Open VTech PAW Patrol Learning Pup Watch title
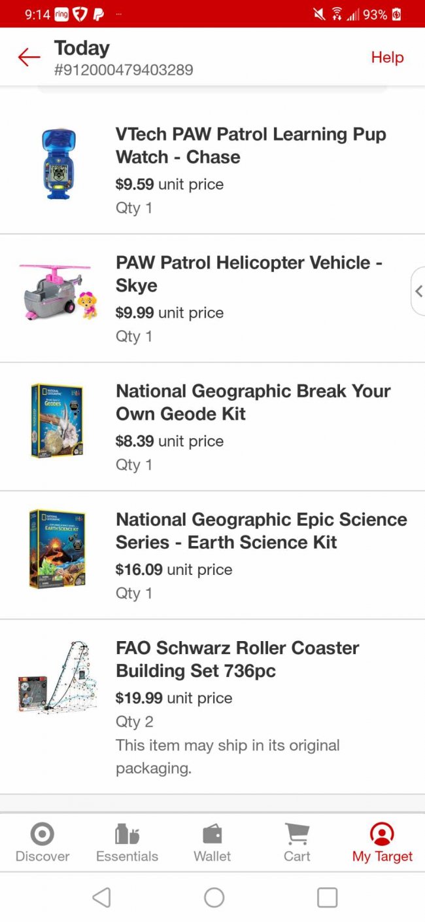Screen dimensions: 425x922 pyautogui.click(x=251, y=145)
